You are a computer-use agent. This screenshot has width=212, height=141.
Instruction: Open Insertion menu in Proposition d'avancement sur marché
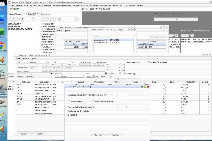26,58
